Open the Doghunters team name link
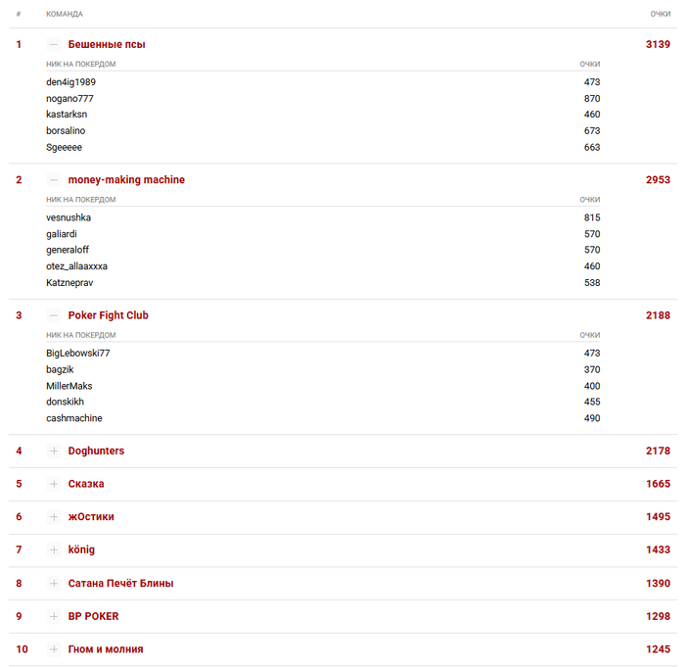The height and width of the screenshot is (667, 685). (x=96, y=451)
